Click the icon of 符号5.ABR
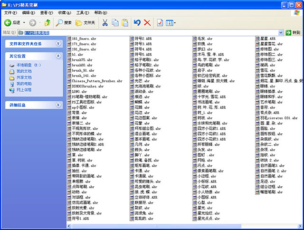The width and height of the screenshot is (304, 230). click(132, 55)
